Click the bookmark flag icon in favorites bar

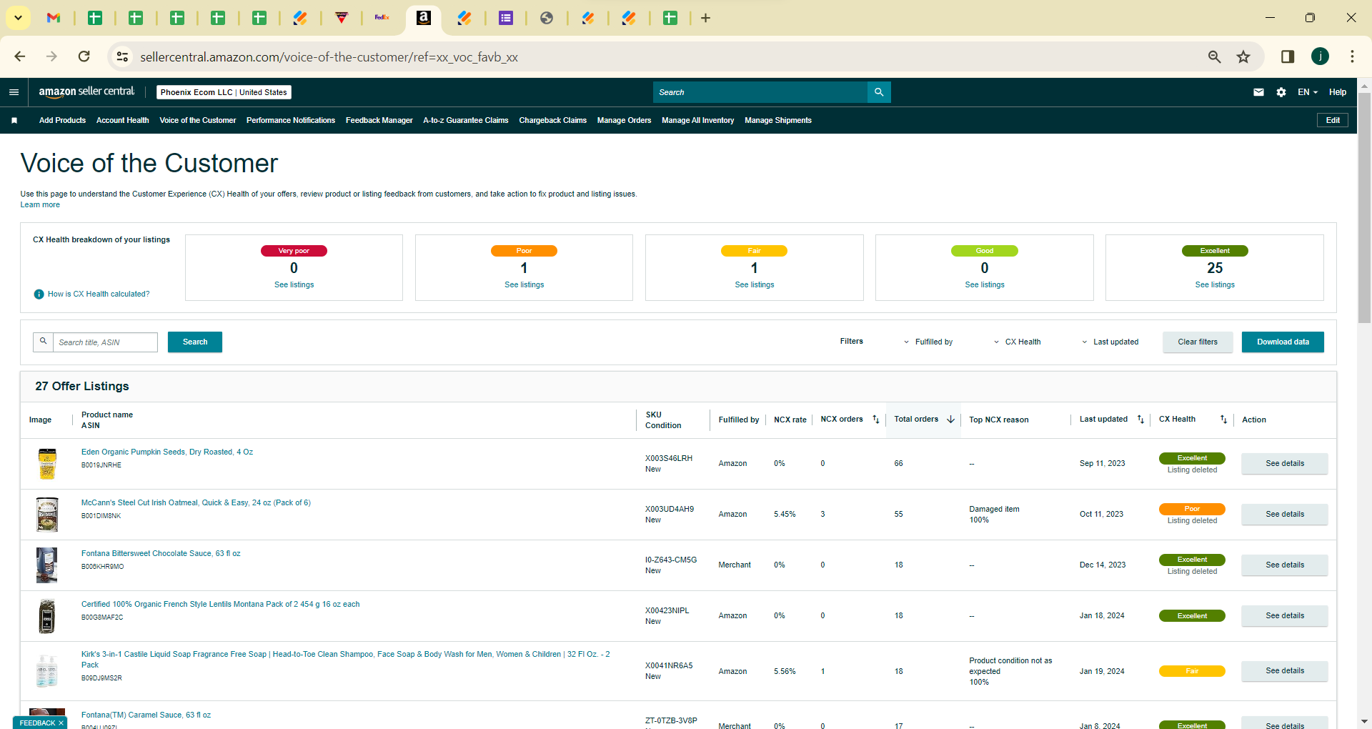[14, 121]
